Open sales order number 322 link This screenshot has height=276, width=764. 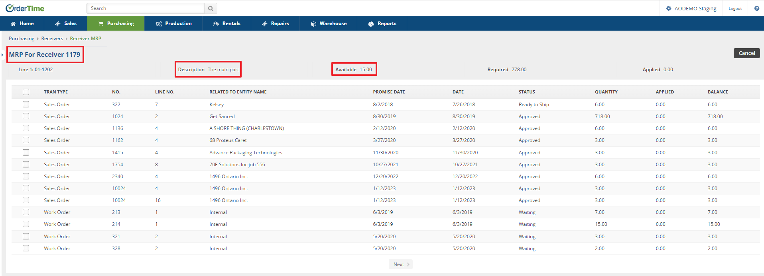(116, 104)
